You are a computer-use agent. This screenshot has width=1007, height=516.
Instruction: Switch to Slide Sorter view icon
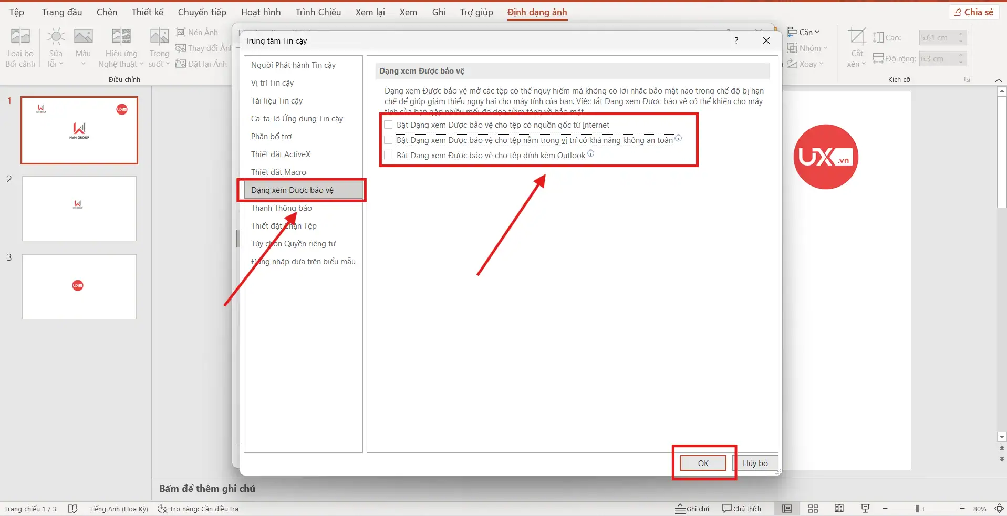pos(813,509)
